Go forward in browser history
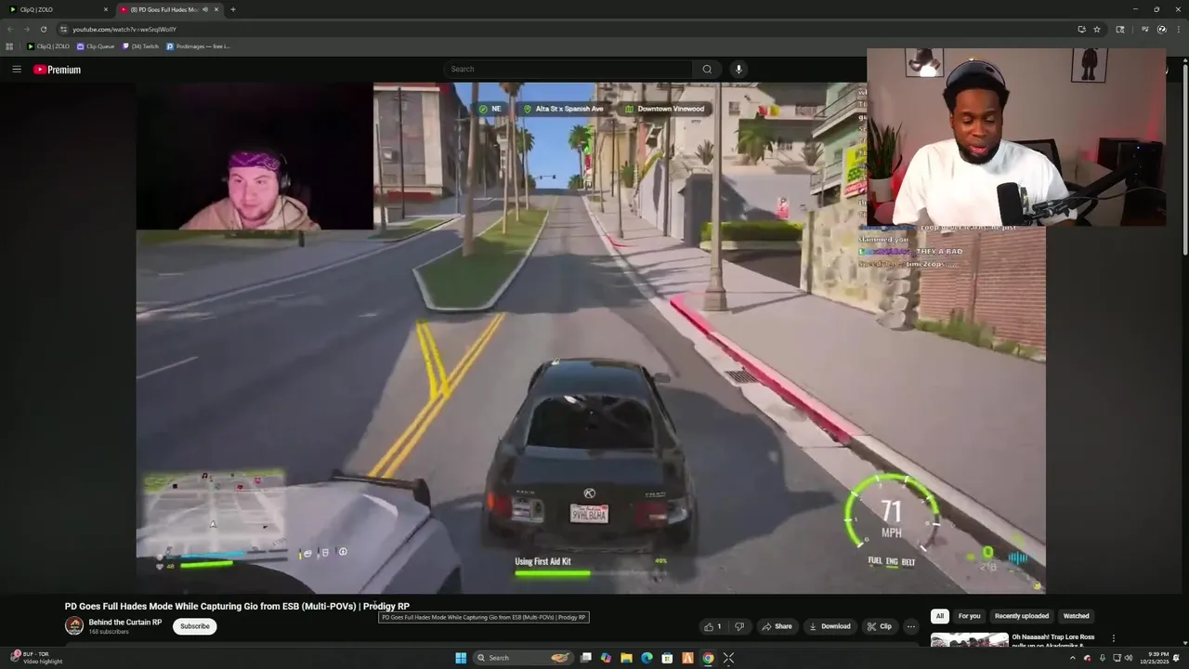The image size is (1189, 669). click(26, 29)
